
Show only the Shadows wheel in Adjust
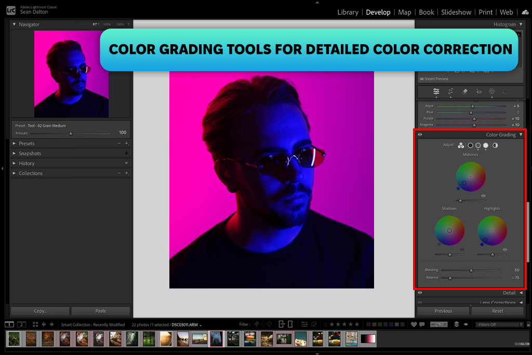[470, 145]
